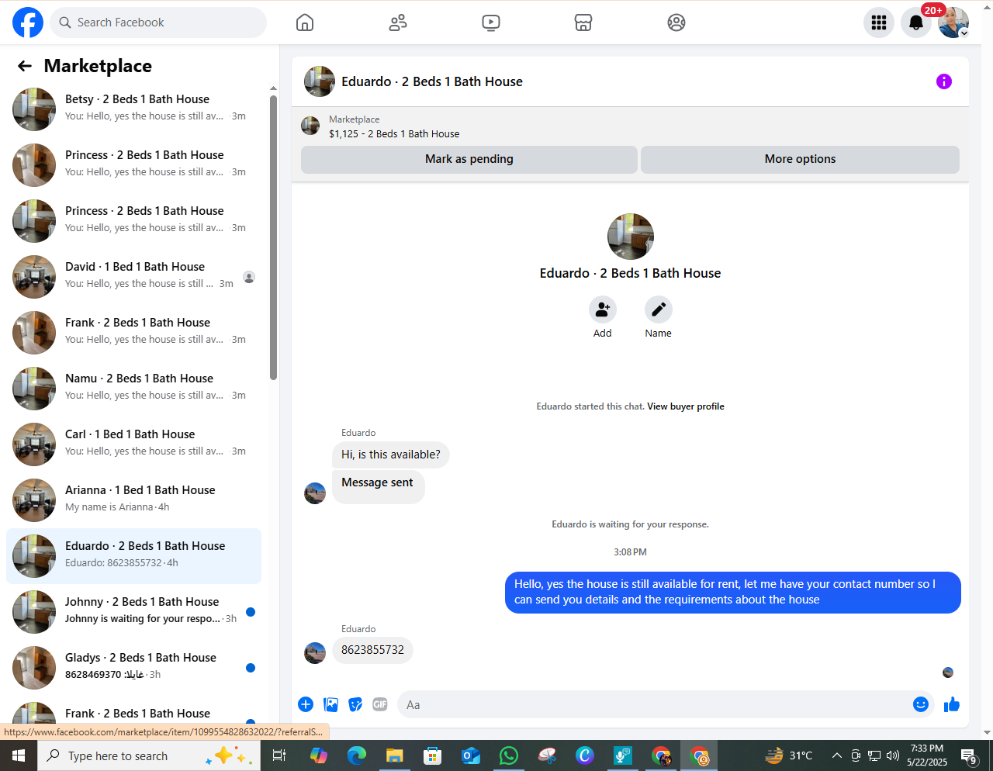Image resolution: width=993 pixels, height=771 pixels.
Task: Show hidden system tray icons
Action: [836, 755]
